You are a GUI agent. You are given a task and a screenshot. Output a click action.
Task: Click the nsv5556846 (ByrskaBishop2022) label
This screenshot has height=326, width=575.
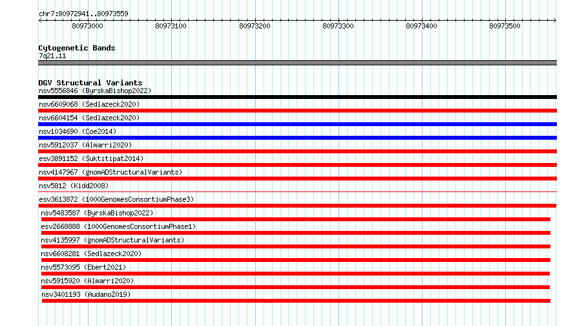pyautogui.click(x=95, y=91)
